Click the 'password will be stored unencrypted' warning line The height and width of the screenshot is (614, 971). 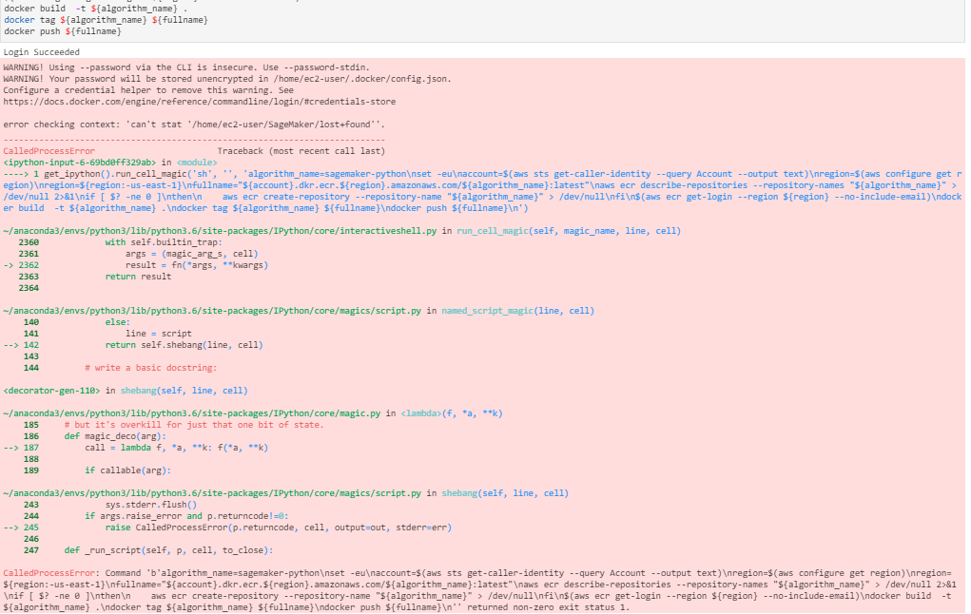(x=227, y=79)
